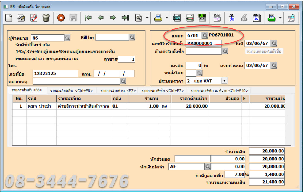
Task: Jump to the last record
Action: [125, 18]
